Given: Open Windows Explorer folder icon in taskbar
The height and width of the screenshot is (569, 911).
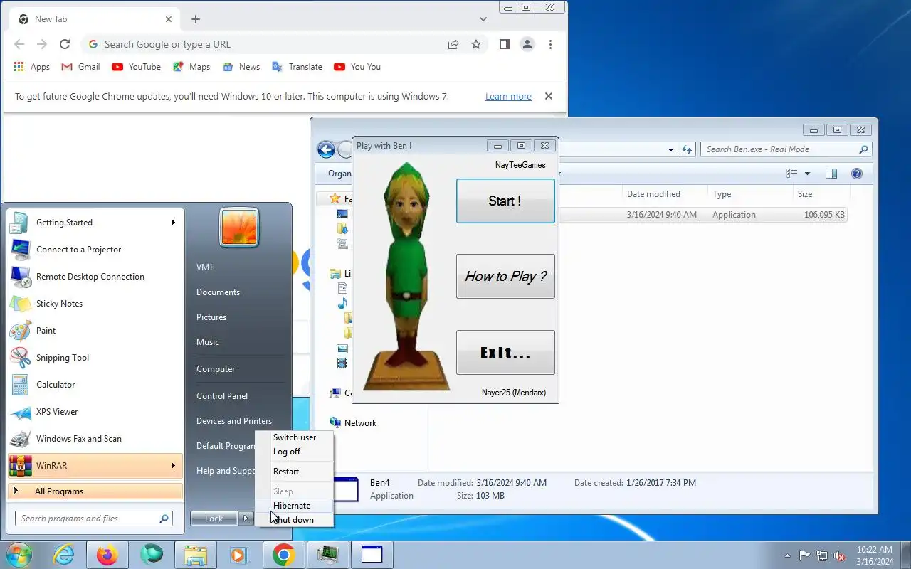Looking at the screenshot, I should click(196, 555).
